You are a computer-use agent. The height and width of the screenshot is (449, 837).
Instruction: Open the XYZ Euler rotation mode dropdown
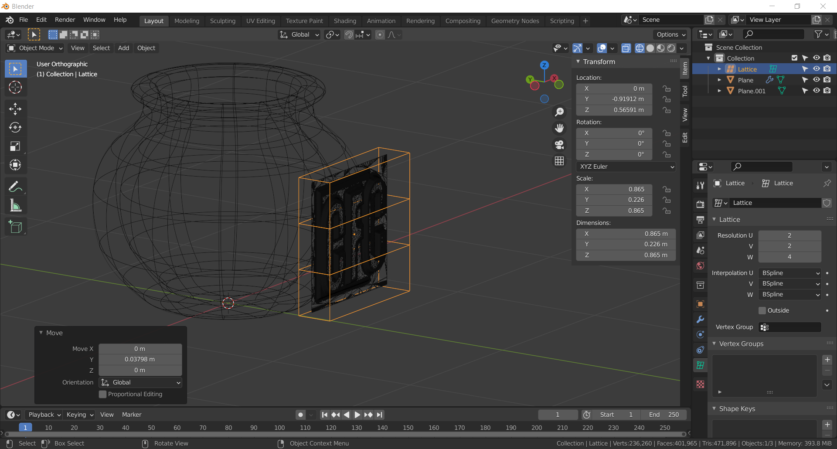pyautogui.click(x=626, y=167)
